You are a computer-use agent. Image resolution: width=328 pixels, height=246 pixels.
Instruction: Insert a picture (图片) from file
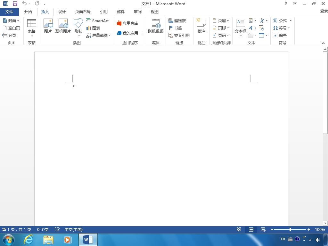coord(48,26)
